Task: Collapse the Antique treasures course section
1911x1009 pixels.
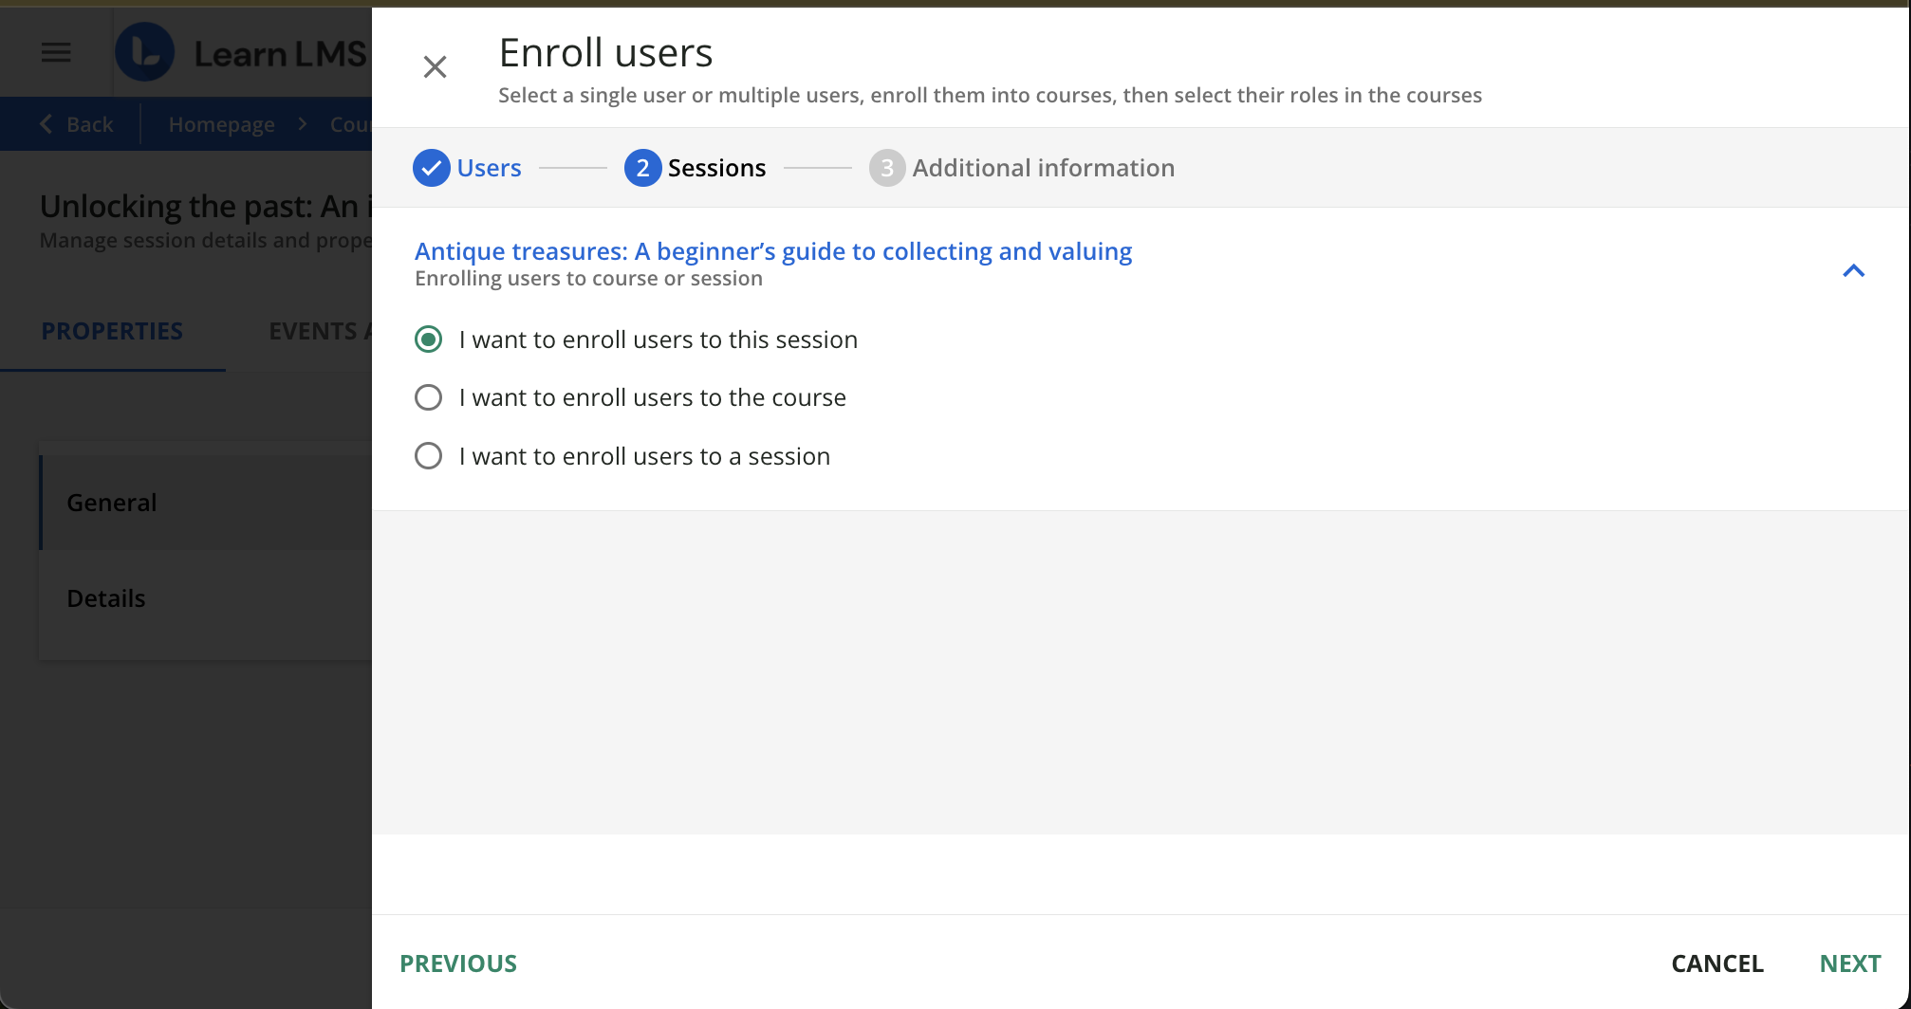Action: click(x=1852, y=271)
